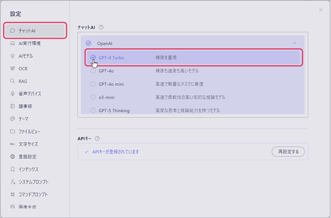Select the GPT-5 Thinking model

pyautogui.click(x=114, y=111)
